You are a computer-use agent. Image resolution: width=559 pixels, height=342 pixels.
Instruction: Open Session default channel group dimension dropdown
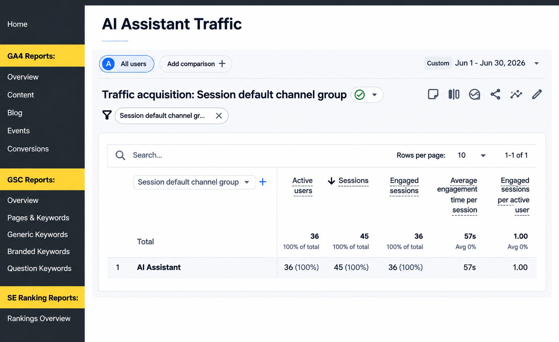pyautogui.click(x=194, y=182)
